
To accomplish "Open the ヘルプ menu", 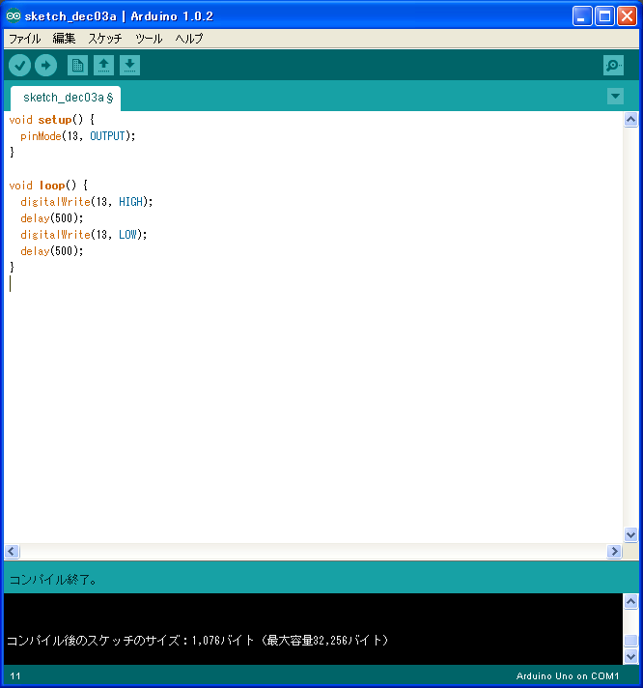I will (x=189, y=39).
